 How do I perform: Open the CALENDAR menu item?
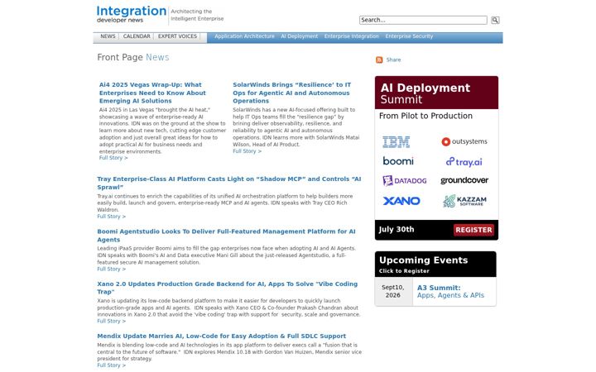137,36
